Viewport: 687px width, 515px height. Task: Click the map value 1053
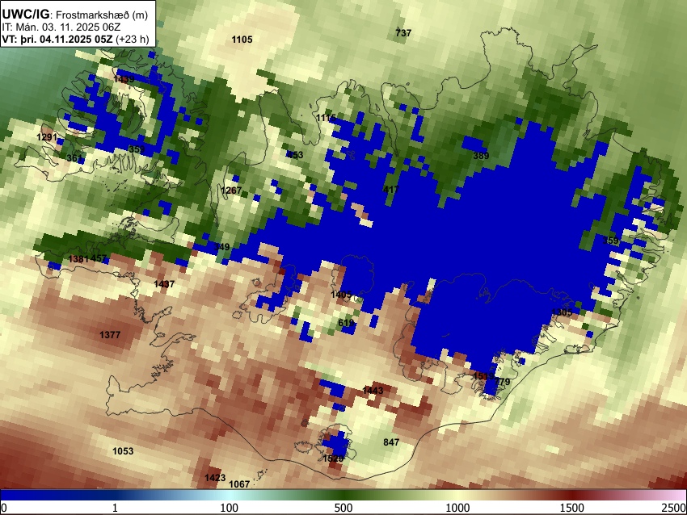click(123, 451)
